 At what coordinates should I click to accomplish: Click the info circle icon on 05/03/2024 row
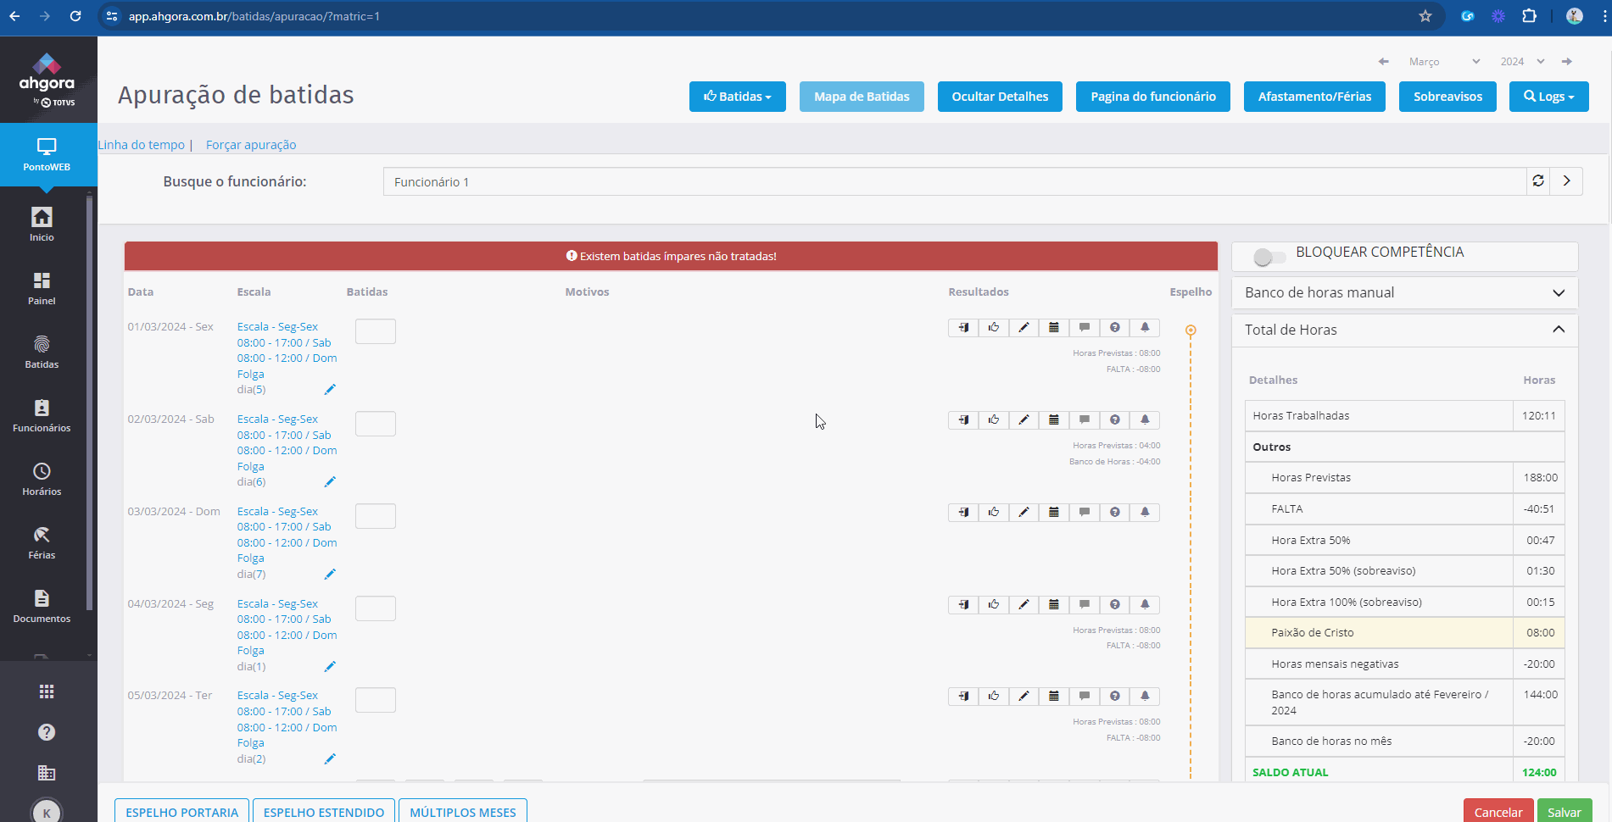point(1115,697)
